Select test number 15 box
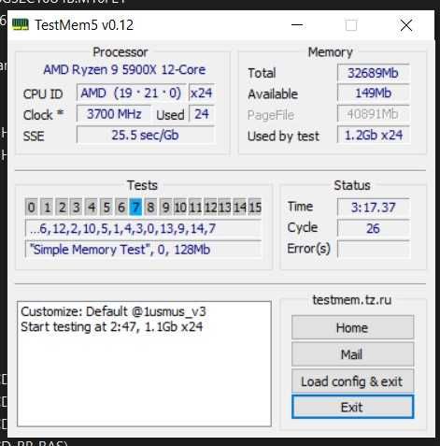The width and height of the screenshot is (440, 446). (255, 207)
